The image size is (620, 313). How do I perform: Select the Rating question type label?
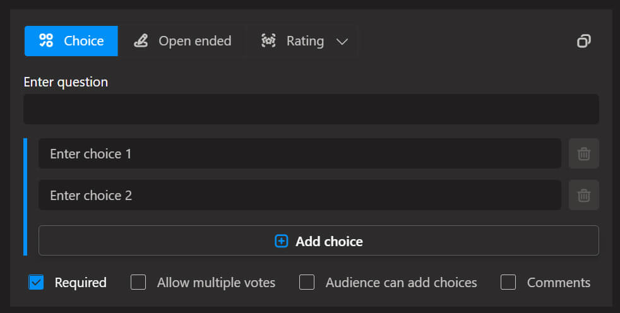(305, 41)
